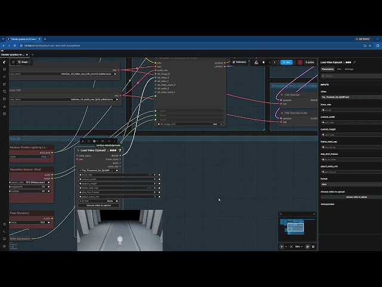Click the skip_first_frames field in the right panel
Image resolution: width=382 pixels, height=287 pixels.
click(x=352, y=160)
